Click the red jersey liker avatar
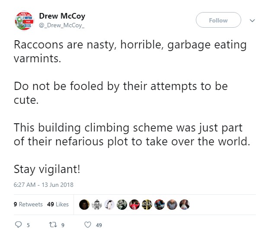The width and height of the screenshot is (265, 231). (x=135, y=204)
